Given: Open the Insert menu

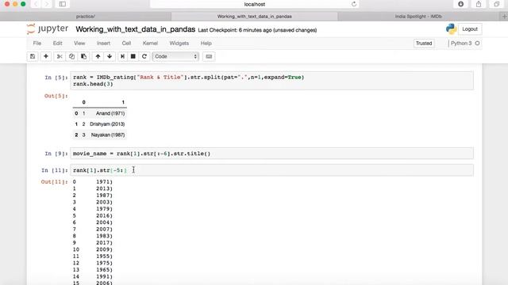Looking at the screenshot, I should 103,44.
